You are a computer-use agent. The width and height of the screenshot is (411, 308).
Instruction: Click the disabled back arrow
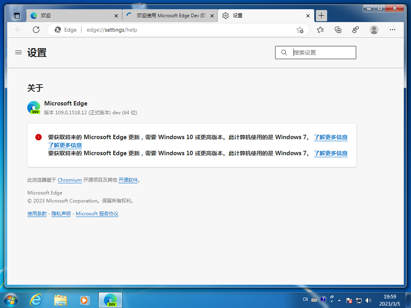18,30
